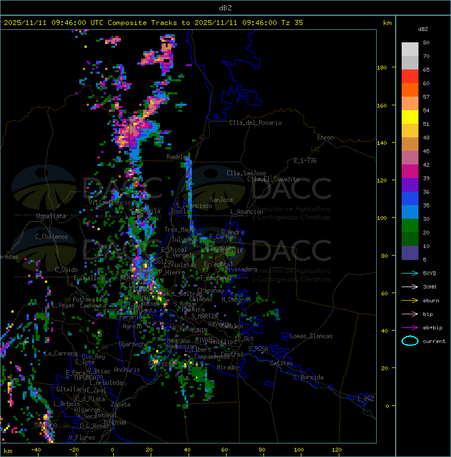The image size is (451, 457).
Task: Click the bip pink arrow legend icon
Action: coord(410,314)
